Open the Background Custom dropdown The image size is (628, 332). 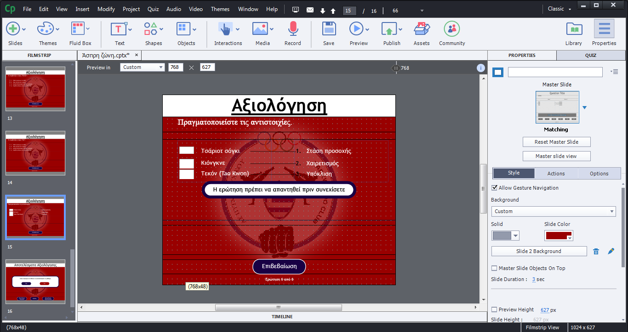[554, 211]
